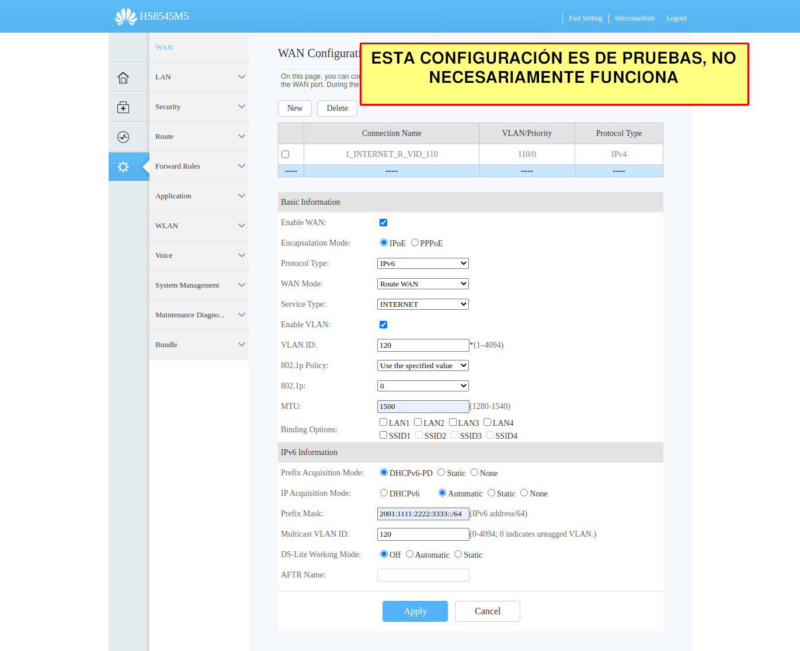Select DHCPv6 for IP Acquisition Mode
Image resolution: width=800 pixels, height=651 pixels.
(384, 493)
